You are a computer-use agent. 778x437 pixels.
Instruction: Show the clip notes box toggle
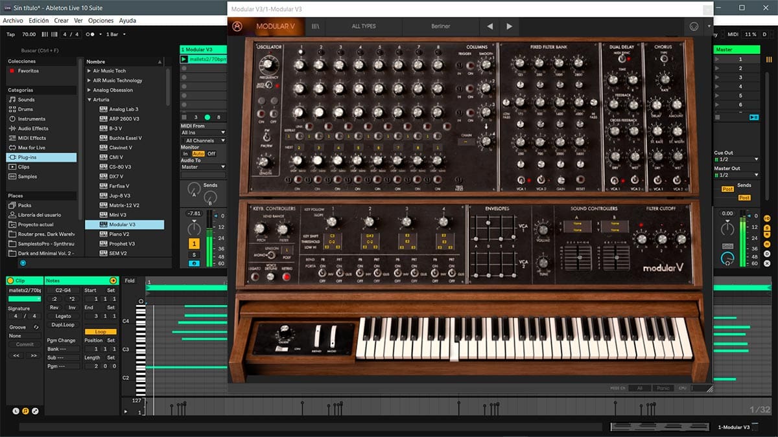click(x=25, y=410)
